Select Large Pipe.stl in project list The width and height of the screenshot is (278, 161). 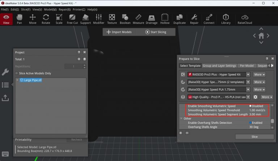(x=31, y=80)
